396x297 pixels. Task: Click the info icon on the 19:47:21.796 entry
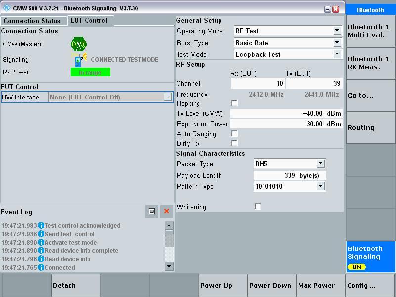tap(41, 259)
